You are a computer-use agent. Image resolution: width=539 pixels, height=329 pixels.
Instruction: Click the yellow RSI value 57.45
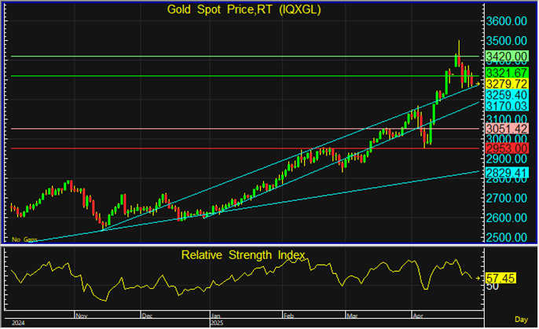coord(500,278)
